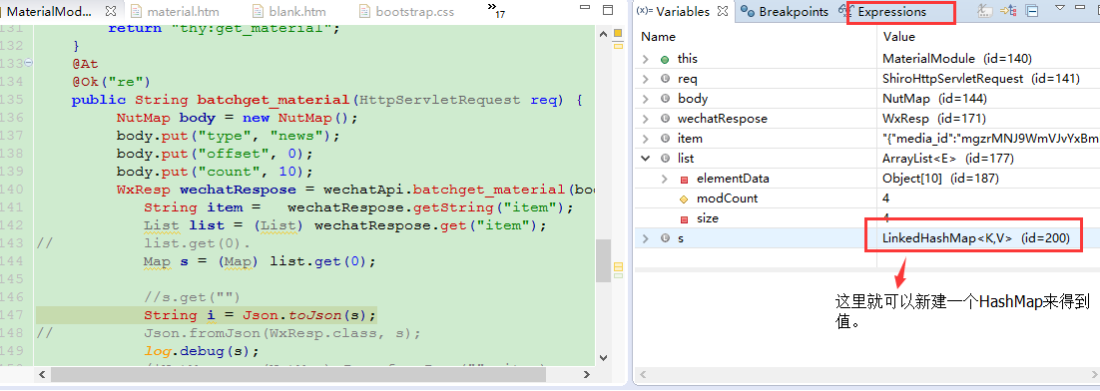Image resolution: width=1100 pixels, height=391 pixels.
Task: Open the Breakpoints view tab
Action: coord(785,12)
